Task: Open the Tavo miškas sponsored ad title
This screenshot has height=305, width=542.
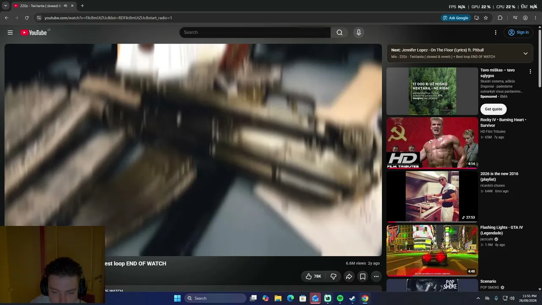Action: pyautogui.click(x=498, y=73)
